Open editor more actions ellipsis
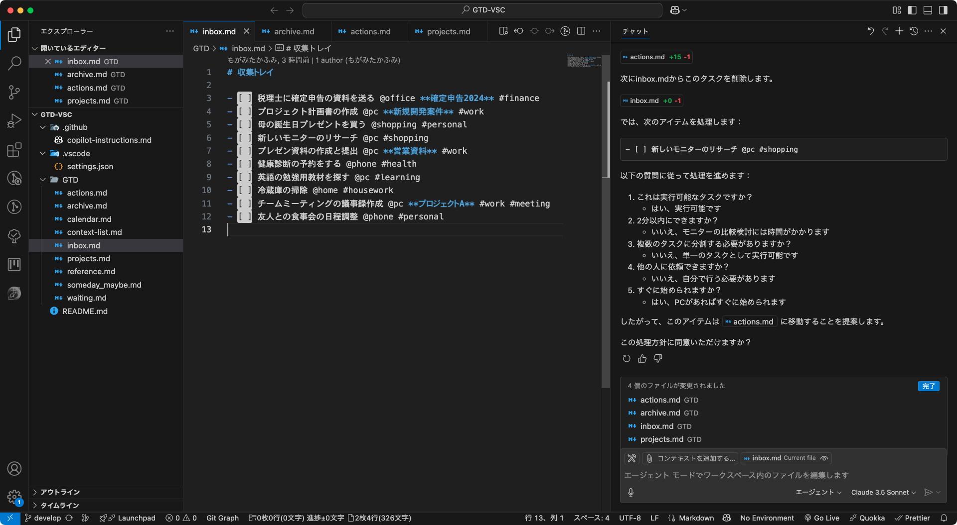This screenshot has width=957, height=525. pyautogui.click(x=596, y=31)
